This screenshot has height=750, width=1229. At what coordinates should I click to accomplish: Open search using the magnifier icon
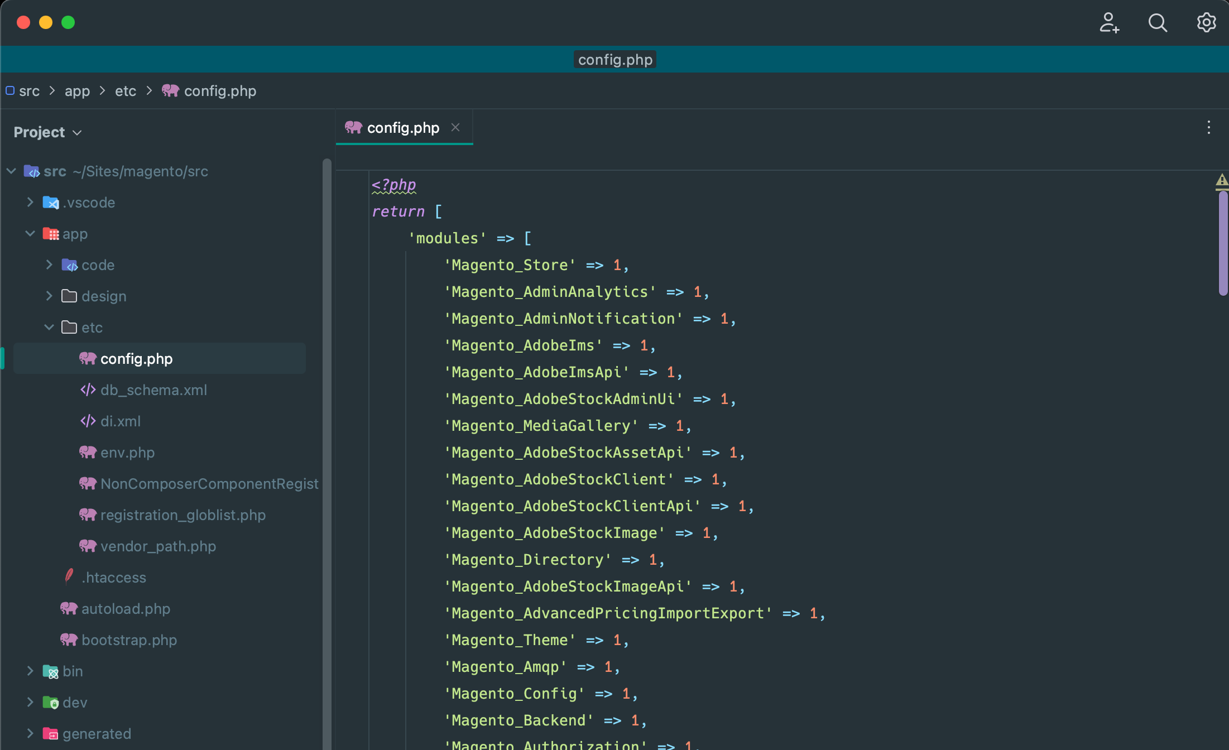(x=1158, y=22)
